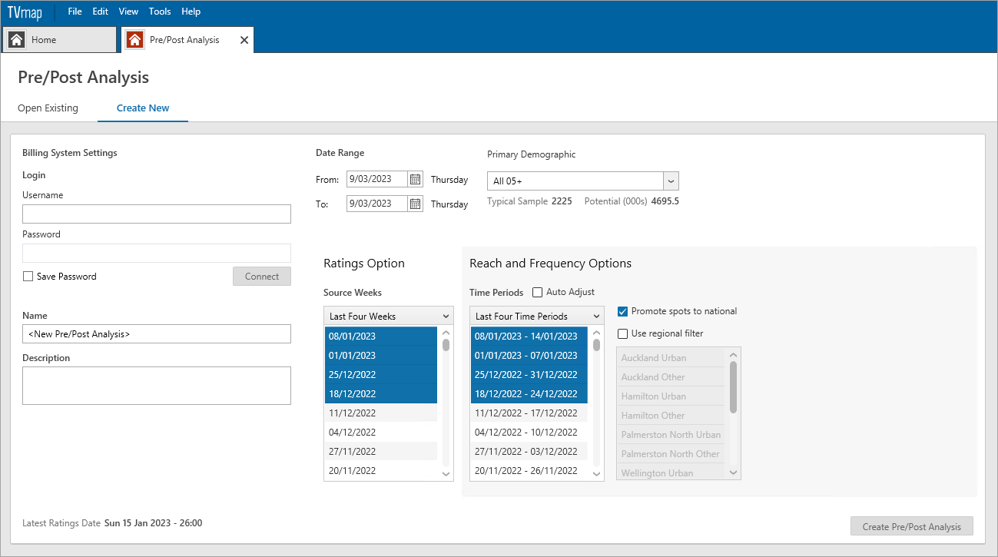
Task: Click the Source Weeks list scroll down arrow
Action: (446, 474)
